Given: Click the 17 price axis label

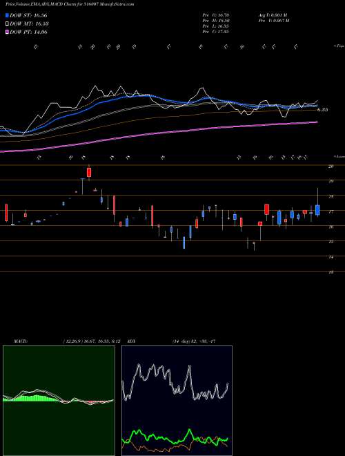Looking at the screenshot, I should (331, 211).
